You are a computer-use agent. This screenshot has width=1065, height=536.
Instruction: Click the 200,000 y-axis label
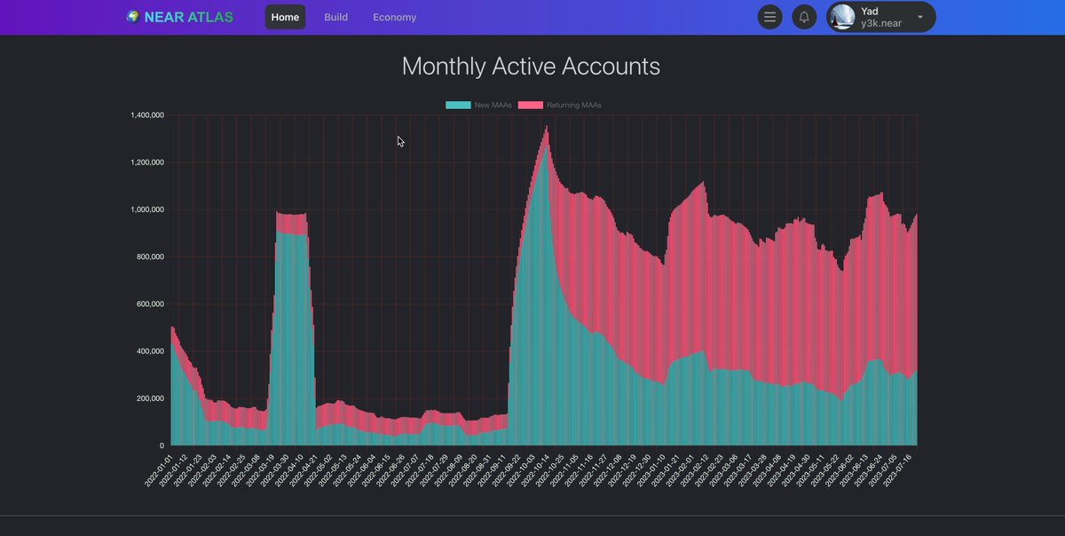[x=151, y=398]
